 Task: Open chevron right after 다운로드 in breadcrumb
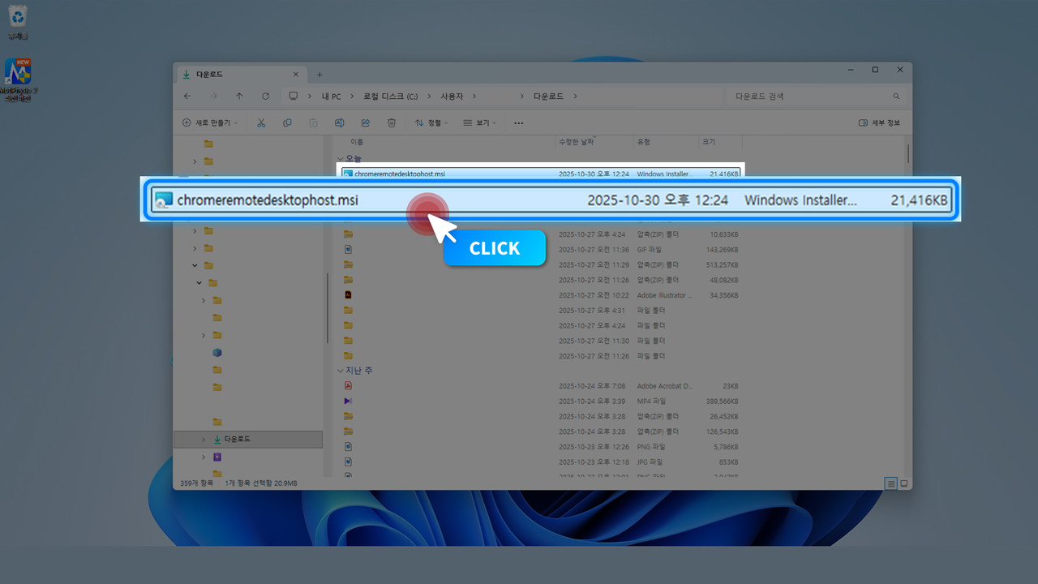point(575,97)
